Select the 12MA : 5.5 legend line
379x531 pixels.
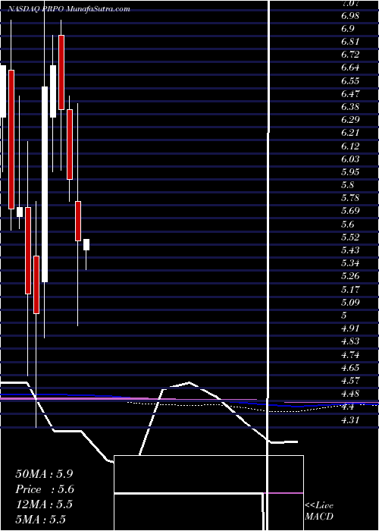point(44,504)
